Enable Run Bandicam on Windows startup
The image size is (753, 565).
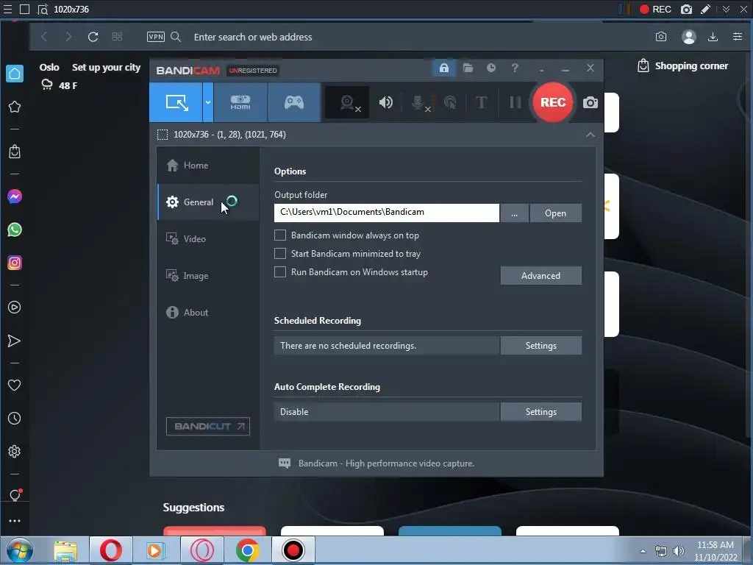click(280, 272)
